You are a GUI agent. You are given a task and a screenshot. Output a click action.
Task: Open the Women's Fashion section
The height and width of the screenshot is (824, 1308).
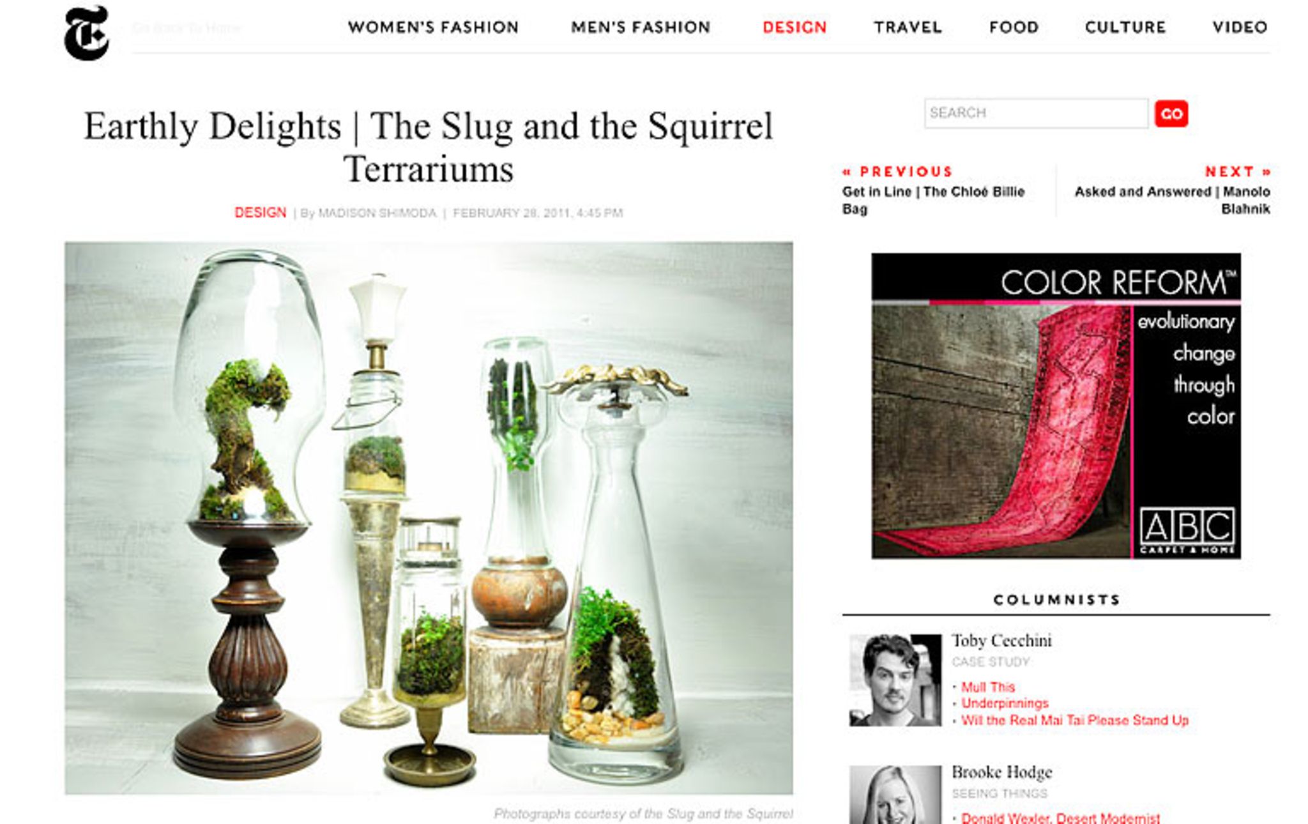pyautogui.click(x=433, y=27)
